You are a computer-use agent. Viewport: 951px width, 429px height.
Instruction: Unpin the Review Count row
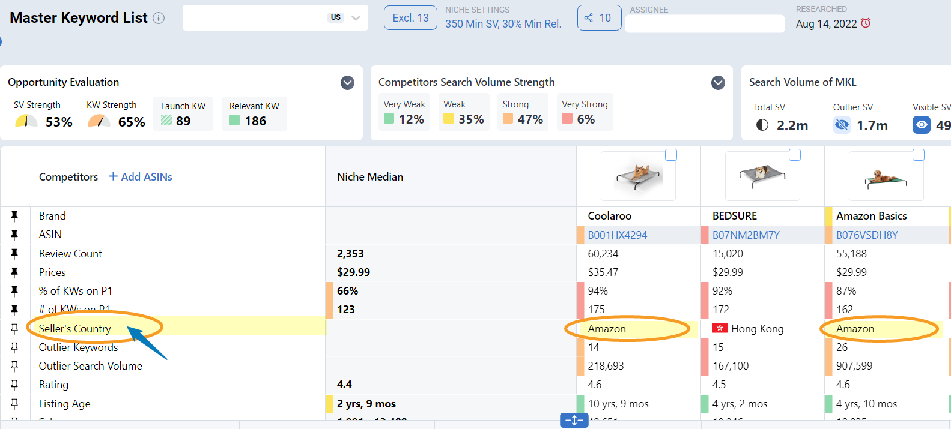(14, 254)
